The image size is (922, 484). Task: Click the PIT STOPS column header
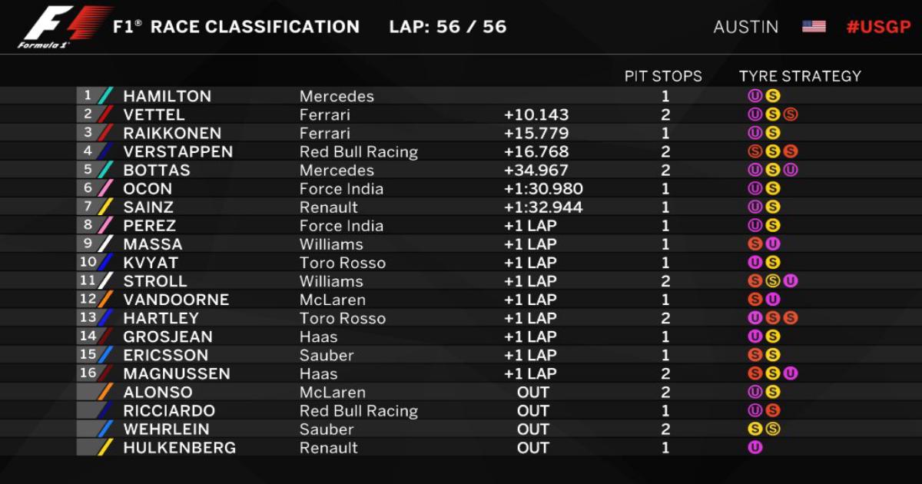click(663, 76)
